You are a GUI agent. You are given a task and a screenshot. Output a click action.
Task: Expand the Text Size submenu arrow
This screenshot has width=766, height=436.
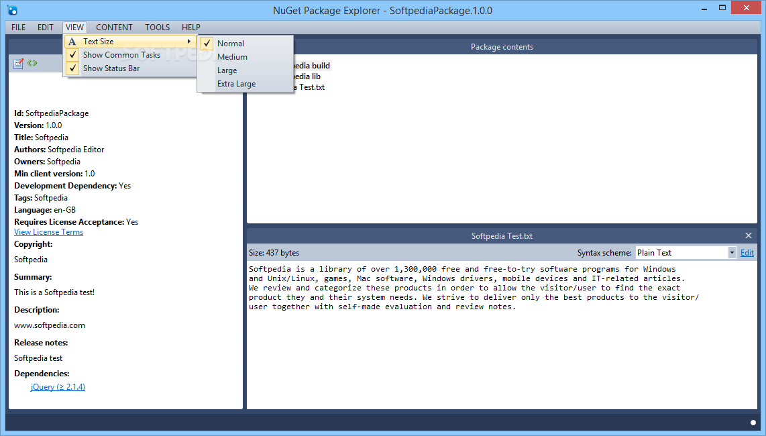(x=189, y=42)
